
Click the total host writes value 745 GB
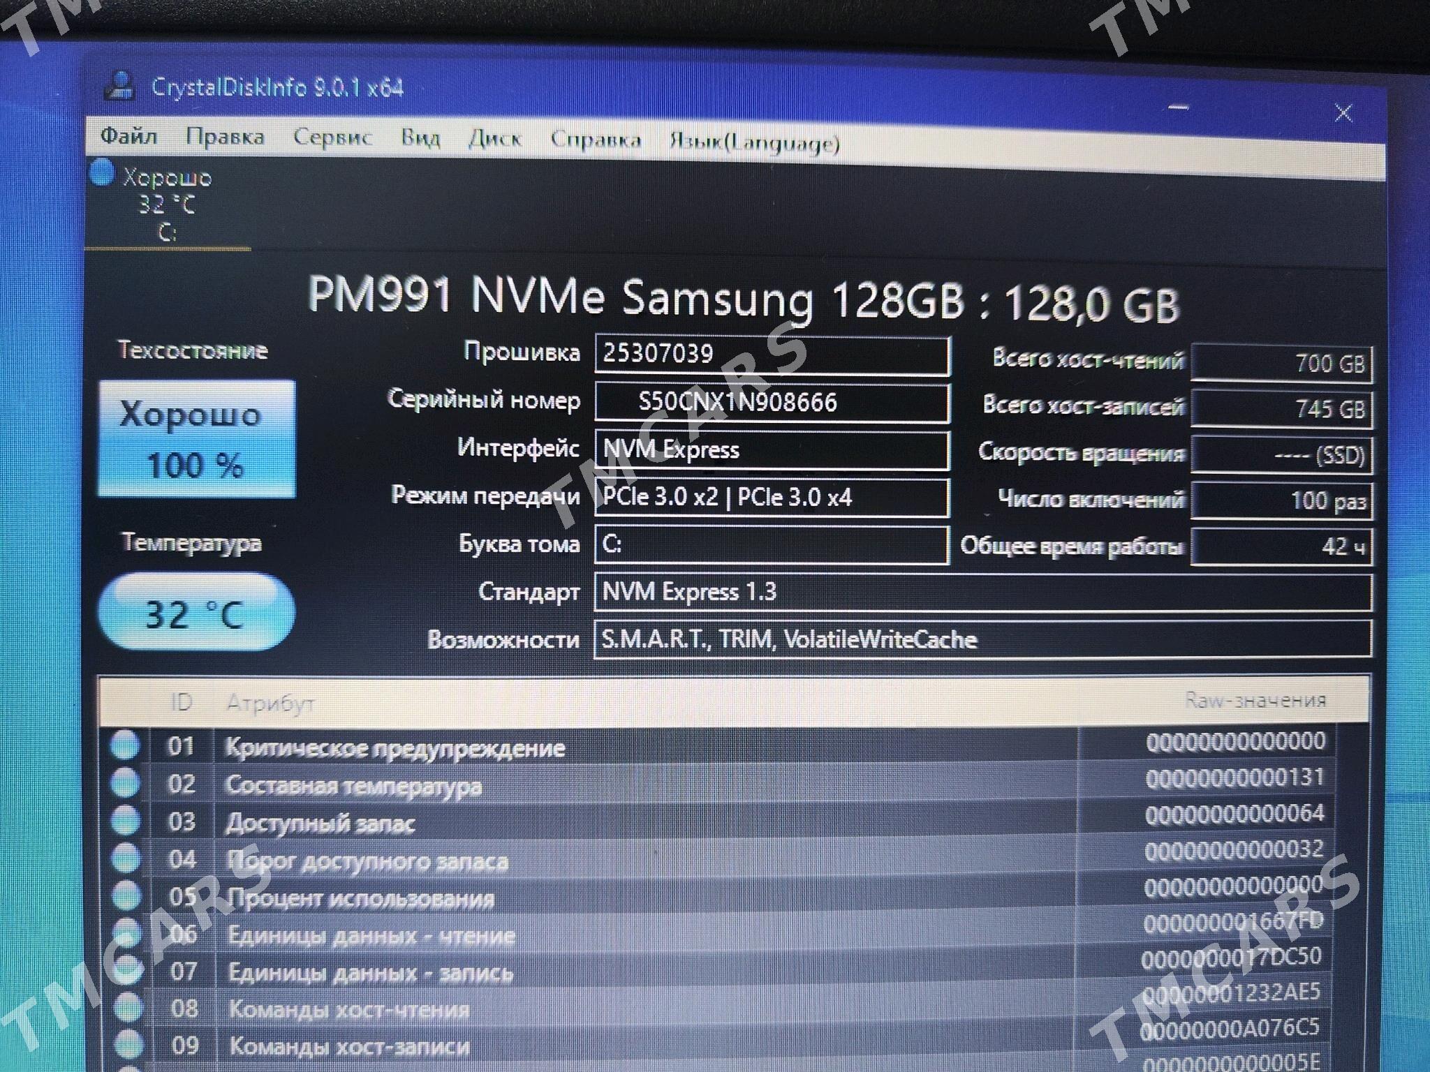1282,409
